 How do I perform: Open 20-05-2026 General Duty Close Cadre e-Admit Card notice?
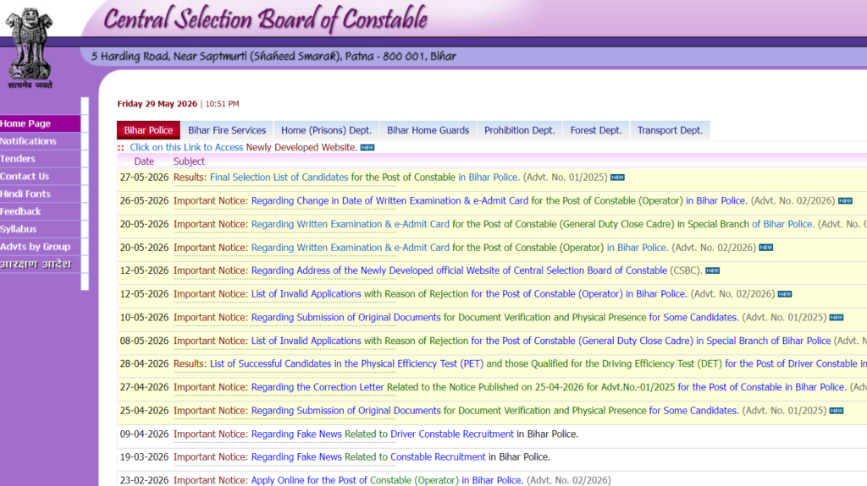(x=533, y=224)
